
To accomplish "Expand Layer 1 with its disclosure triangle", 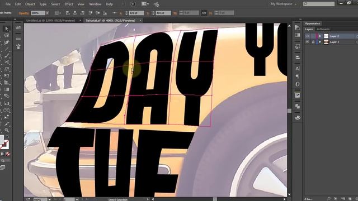I will 320,42.
